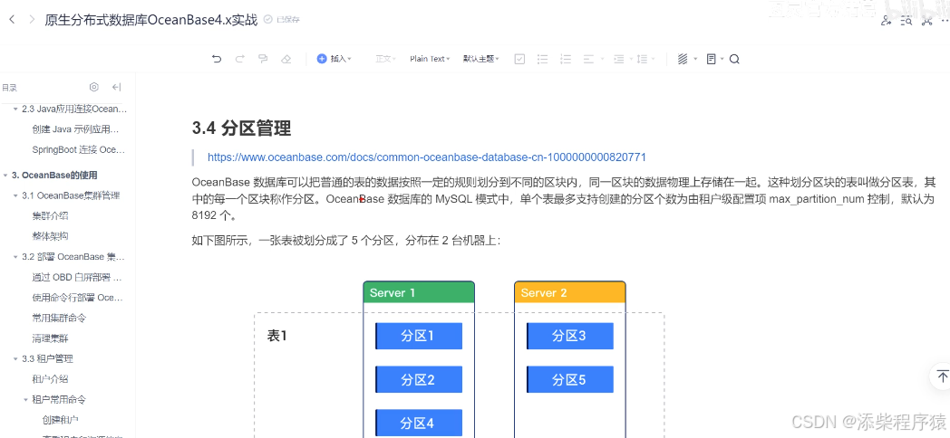Click the text alignment icon
This screenshot has width=950, height=438.
pyautogui.click(x=588, y=59)
